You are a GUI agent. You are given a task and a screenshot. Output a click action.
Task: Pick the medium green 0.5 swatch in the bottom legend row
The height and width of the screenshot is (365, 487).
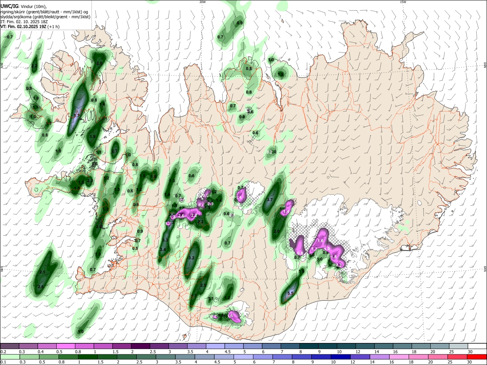tap(49, 357)
